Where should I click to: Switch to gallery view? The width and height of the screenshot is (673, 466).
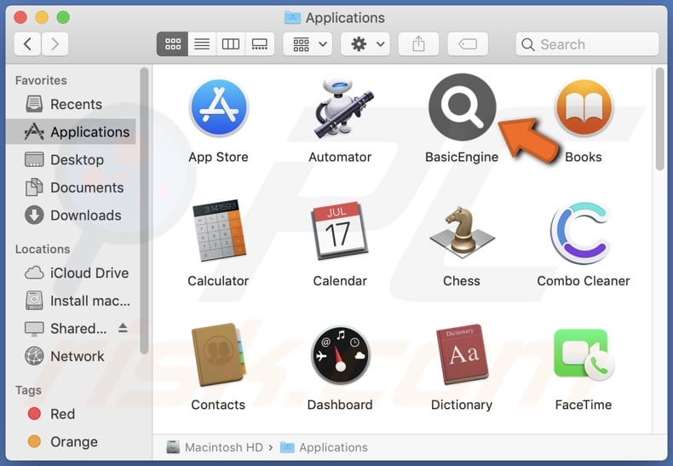(x=260, y=43)
